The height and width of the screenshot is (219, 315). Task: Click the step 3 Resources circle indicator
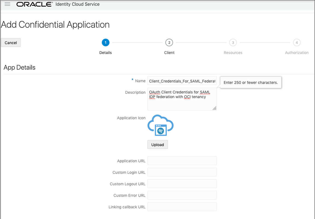233,42
